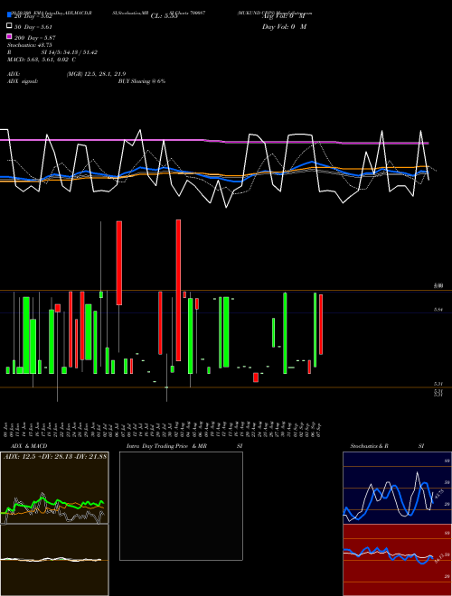Select the '20 Day - 5.62' legend label

(x=33, y=16)
